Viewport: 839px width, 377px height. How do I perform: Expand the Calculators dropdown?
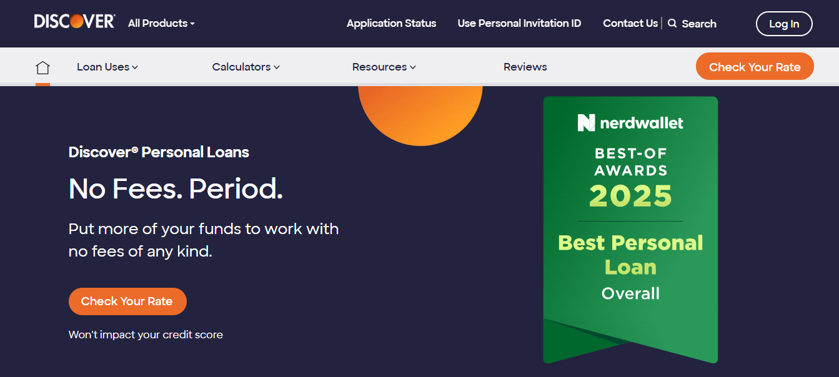click(x=246, y=67)
